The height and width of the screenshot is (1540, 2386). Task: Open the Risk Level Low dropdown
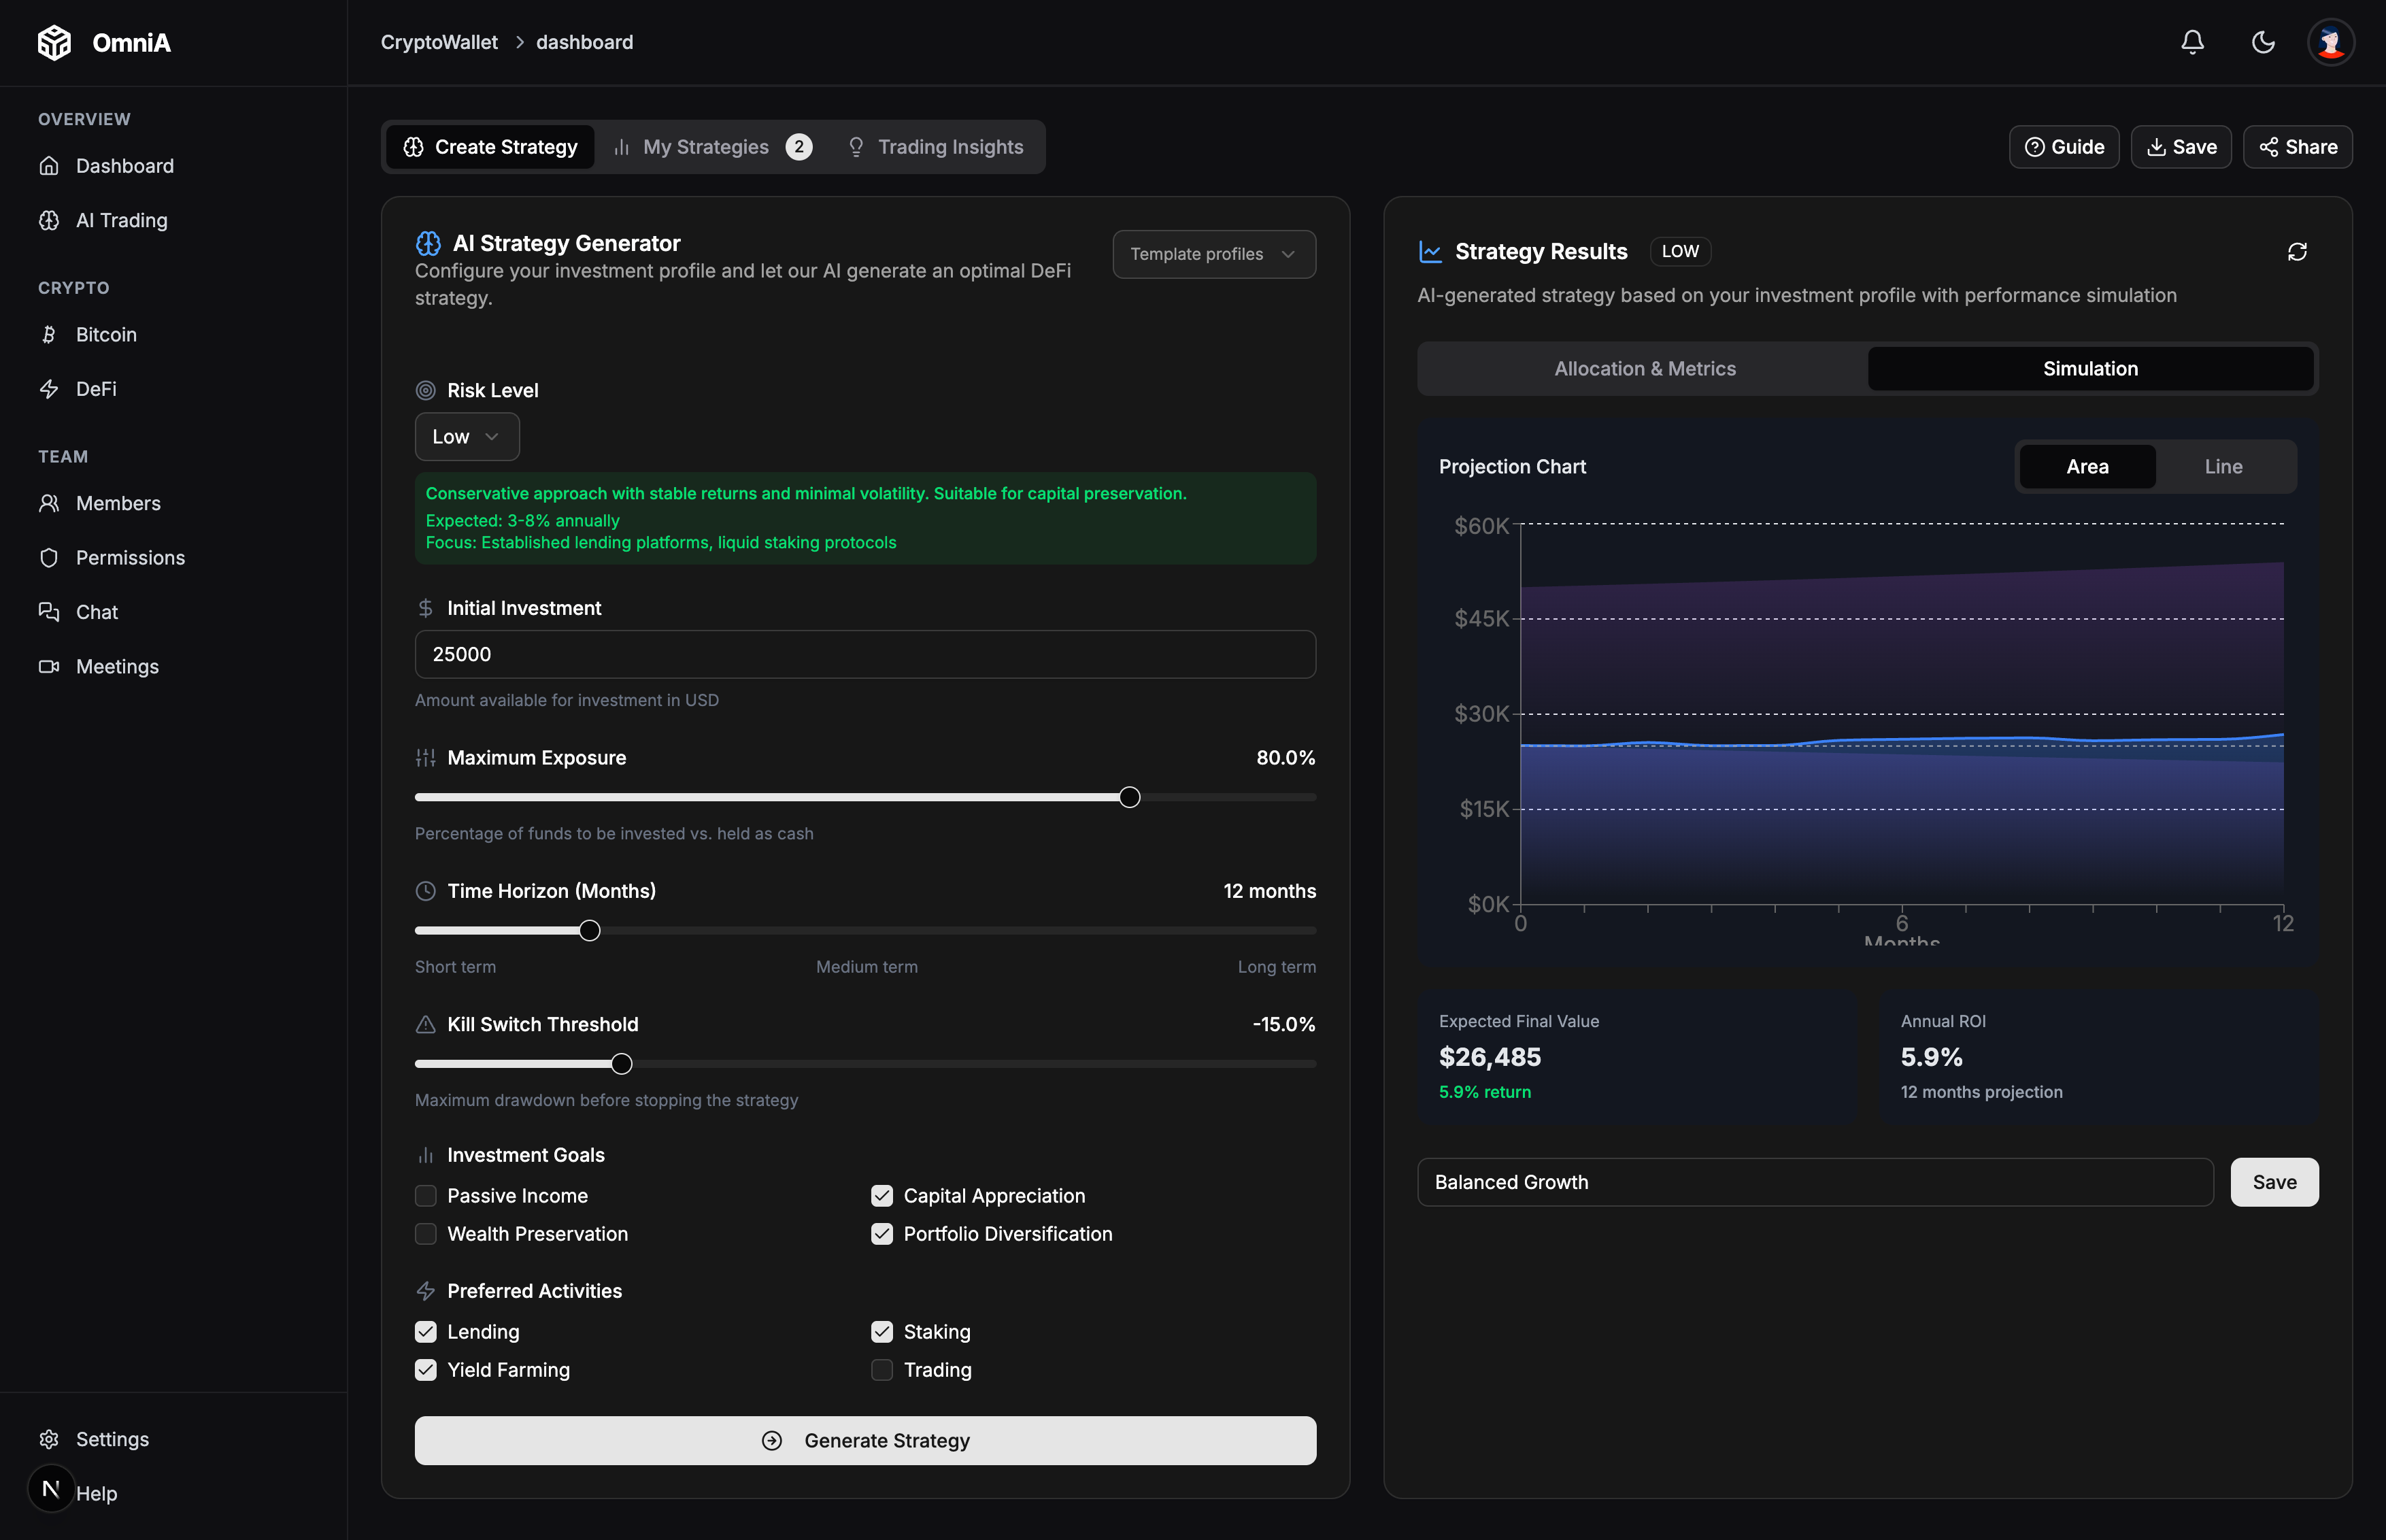[467, 437]
